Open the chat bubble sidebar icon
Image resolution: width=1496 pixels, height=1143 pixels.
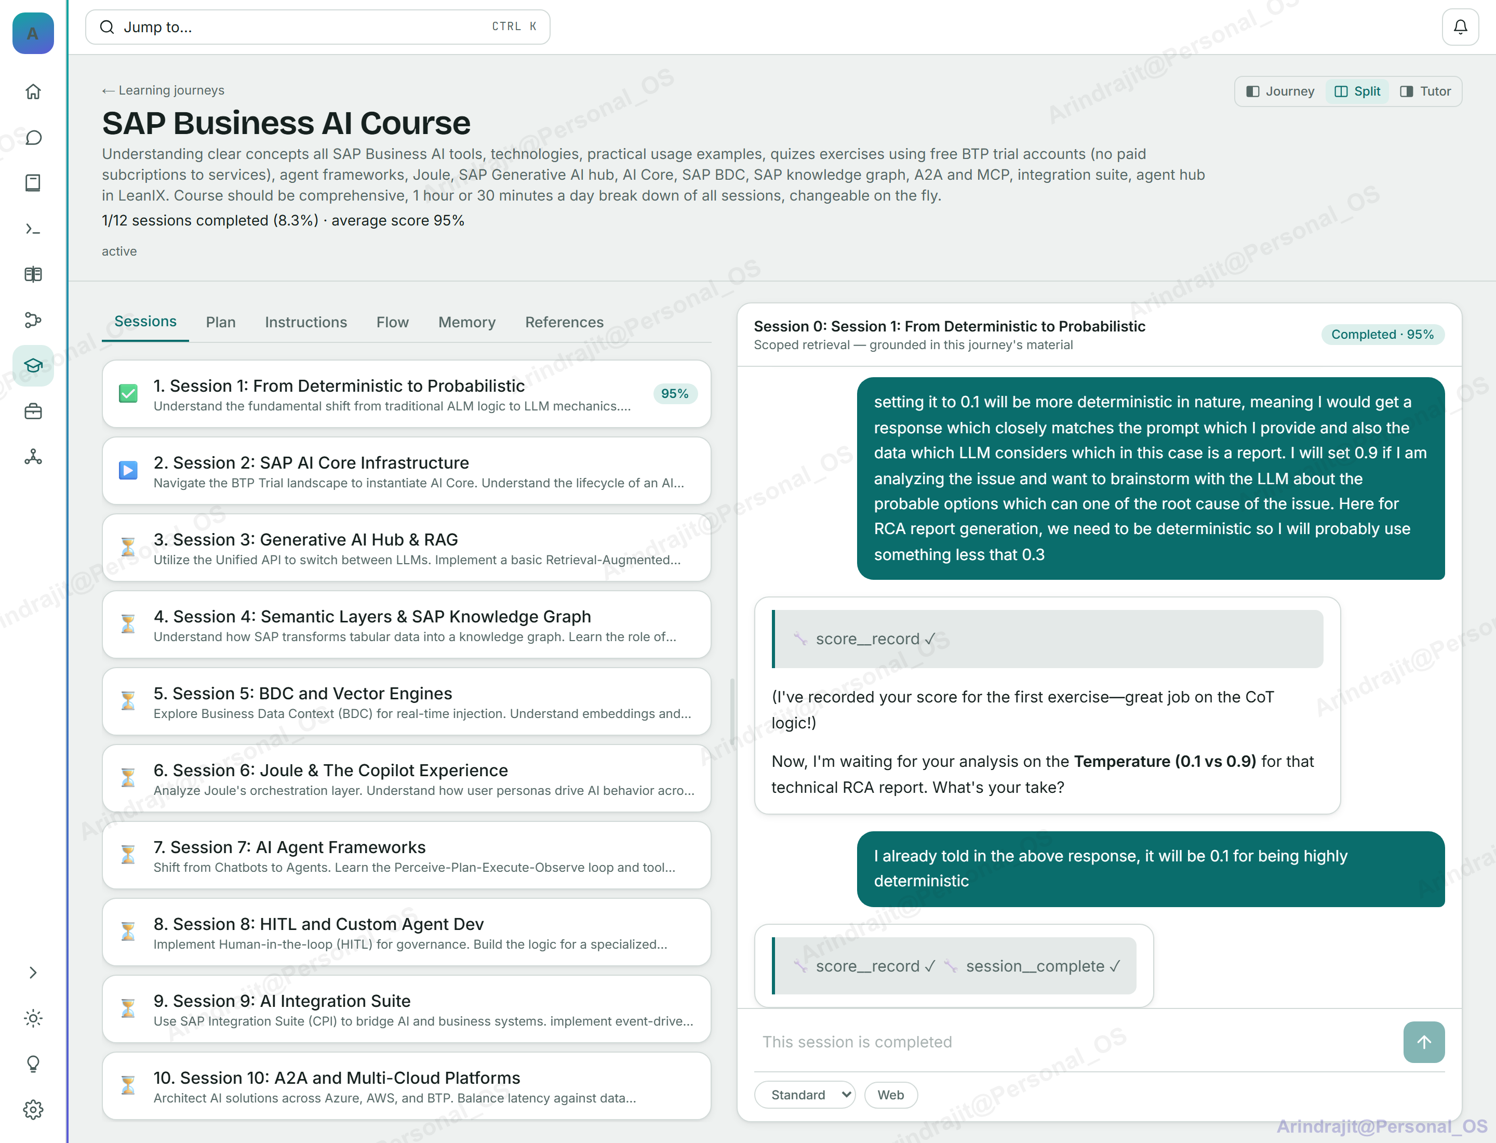33,138
